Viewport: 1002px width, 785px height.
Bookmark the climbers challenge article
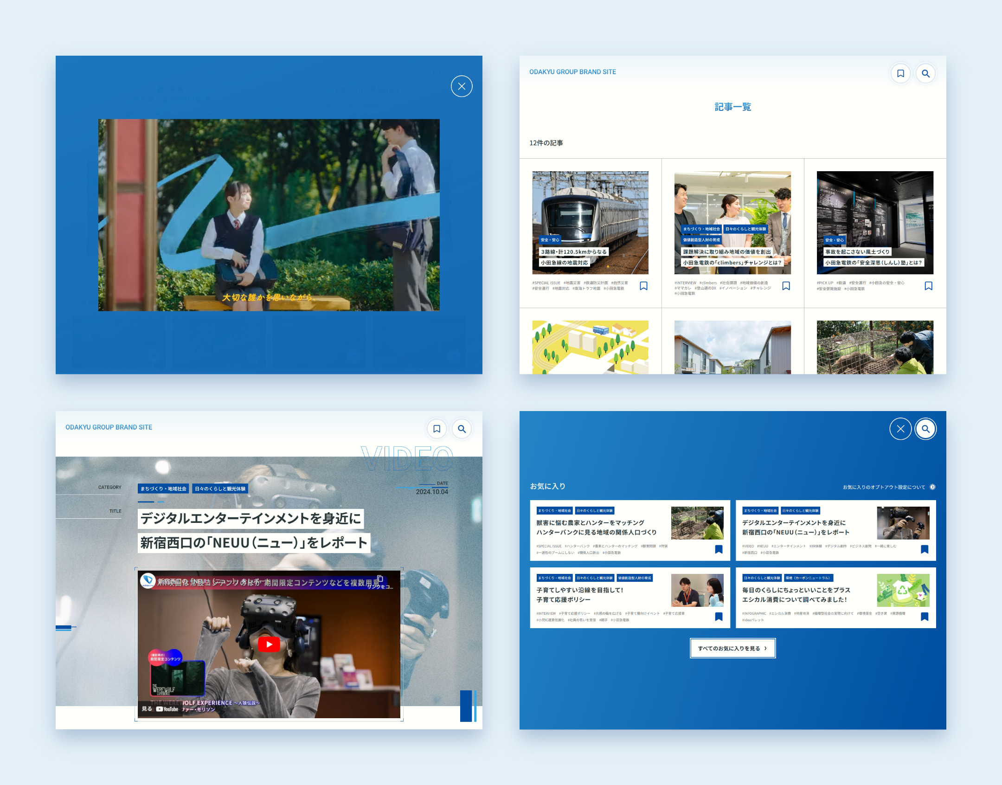[786, 286]
